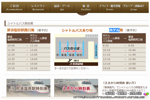Select the 13:10 hotel departure time
Screen dimensions: 150x100
(x=106, y=64)
